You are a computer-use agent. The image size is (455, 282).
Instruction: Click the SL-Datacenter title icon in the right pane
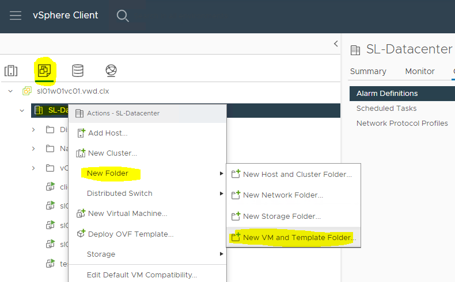[355, 51]
